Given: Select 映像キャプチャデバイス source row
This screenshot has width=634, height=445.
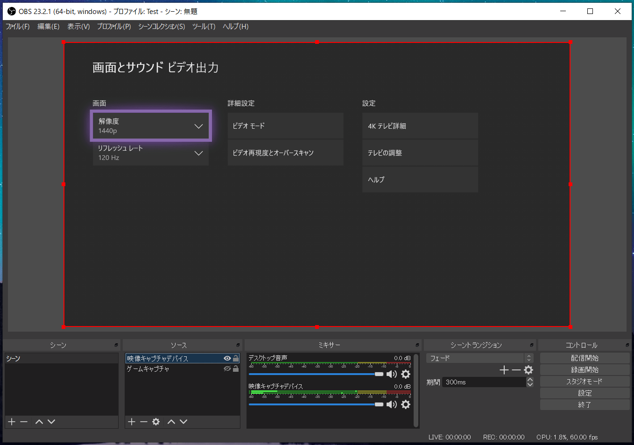Looking at the screenshot, I should click(183, 358).
